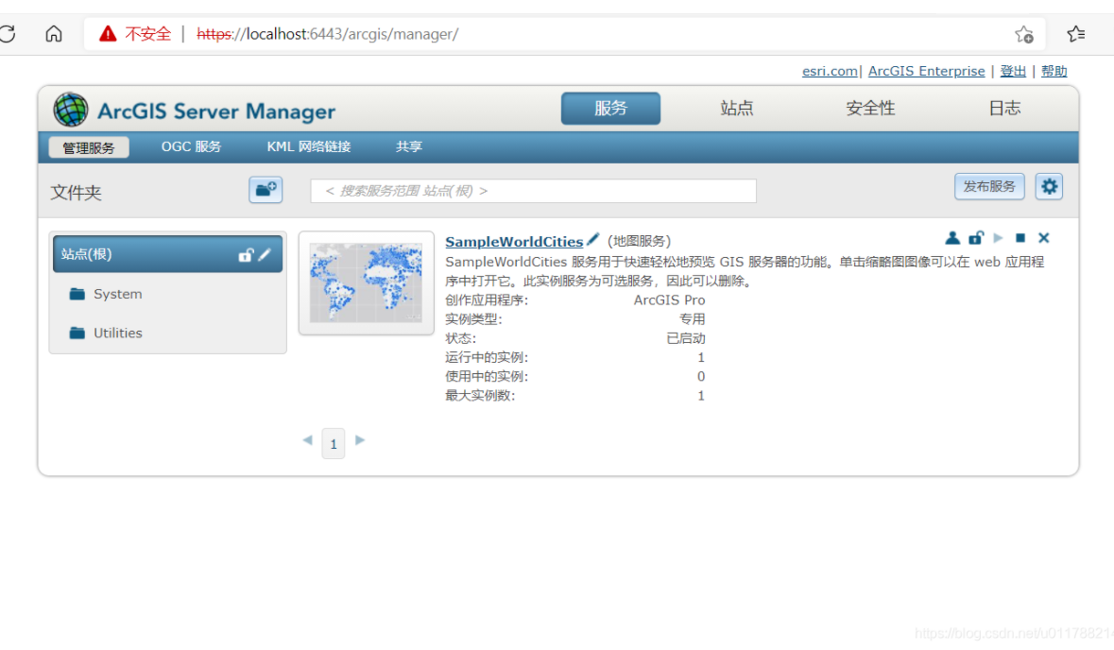Click the previous page arrow in pagination
The height and width of the screenshot is (650, 1114).
(307, 441)
